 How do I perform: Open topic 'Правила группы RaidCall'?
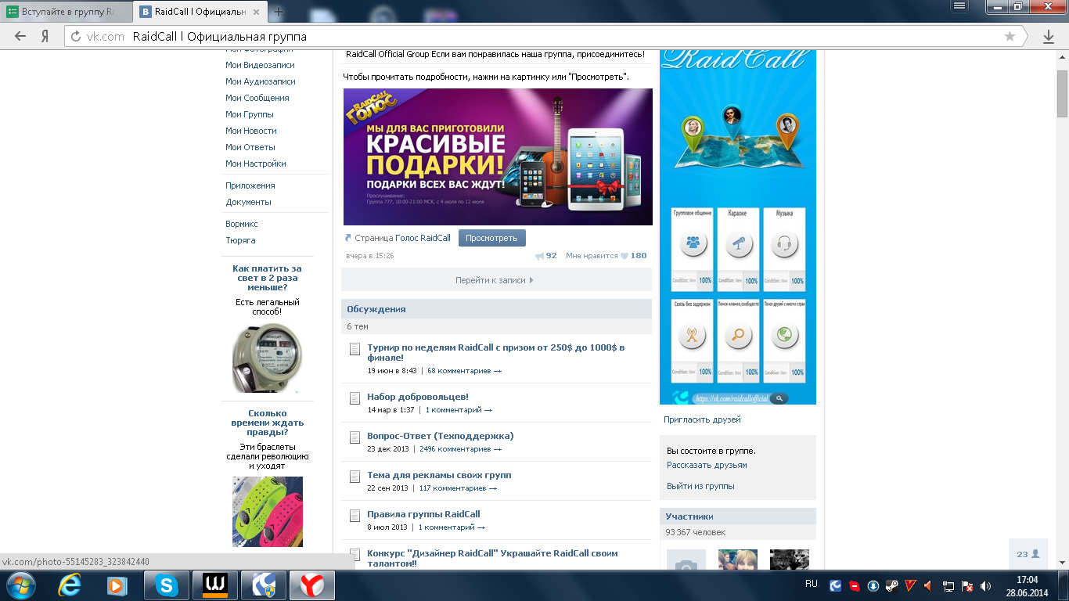point(423,514)
